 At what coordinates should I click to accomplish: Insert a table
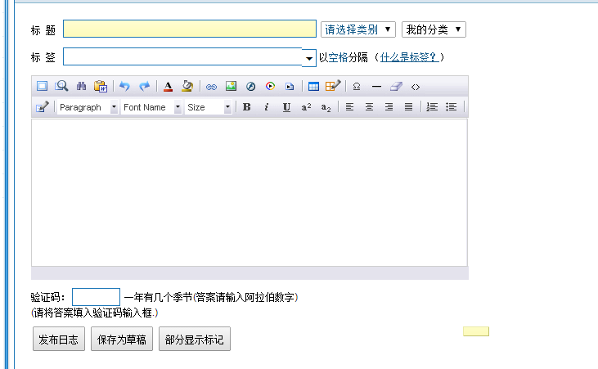[x=313, y=87]
